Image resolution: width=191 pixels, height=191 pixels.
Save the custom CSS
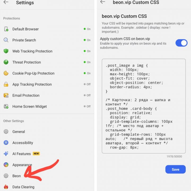pos(175,169)
